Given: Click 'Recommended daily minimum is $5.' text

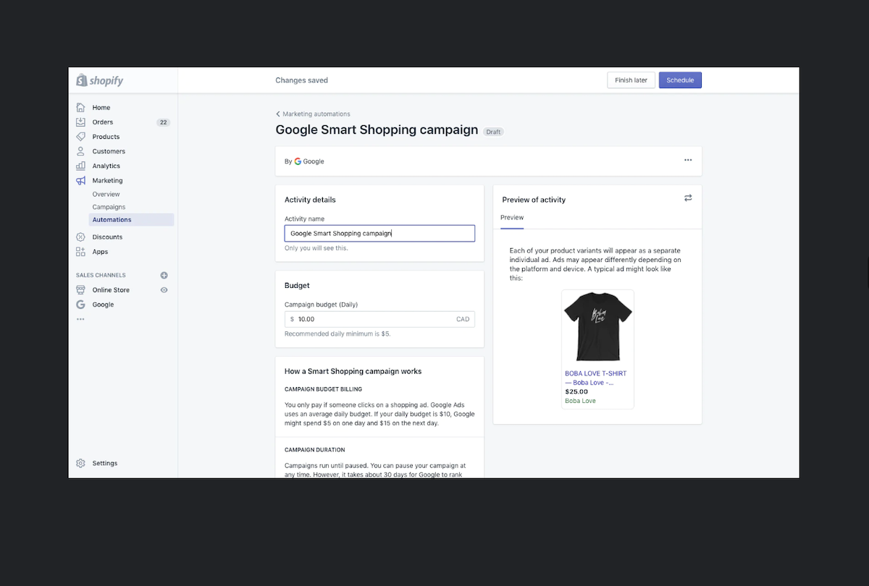Looking at the screenshot, I should point(337,334).
